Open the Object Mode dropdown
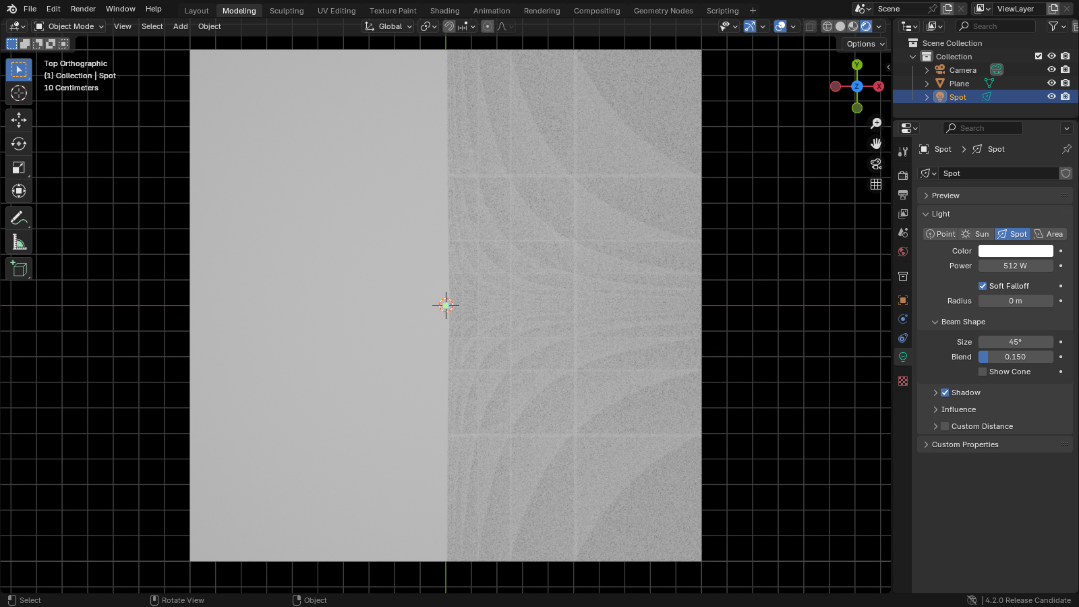 [x=68, y=26]
